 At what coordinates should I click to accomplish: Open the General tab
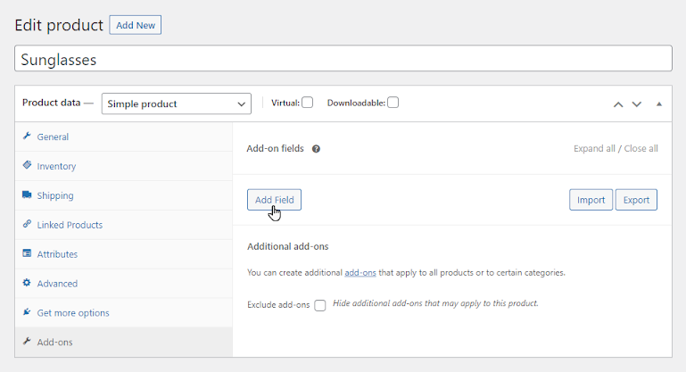(124, 136)
